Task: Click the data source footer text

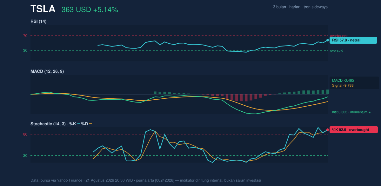Action: click(x=146, y=180)
